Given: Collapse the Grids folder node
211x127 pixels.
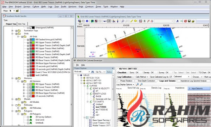Looking at the screenshot, I should (12, 34).
